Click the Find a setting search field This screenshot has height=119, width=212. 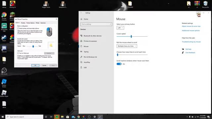(96, 24)
